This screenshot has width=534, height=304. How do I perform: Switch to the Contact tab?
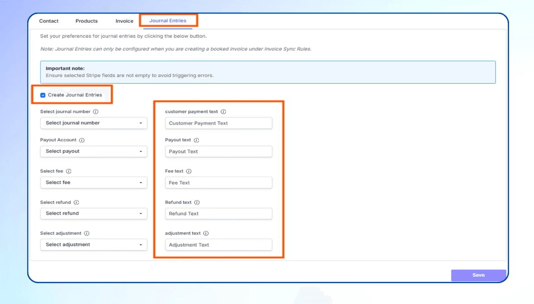pyautogui.click(x=49, y=21)
